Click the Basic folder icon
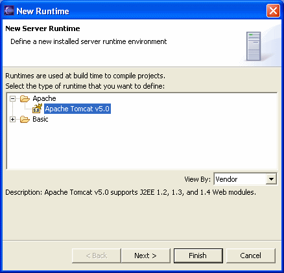The width and height of the screenshot is (284, 273). click(25, 119)
